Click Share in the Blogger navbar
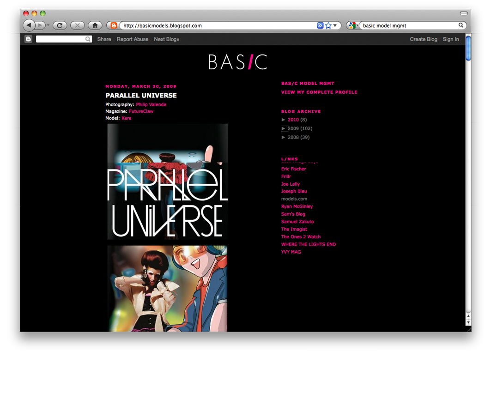The height and width of the screenshot is (399, 485). 104,39
